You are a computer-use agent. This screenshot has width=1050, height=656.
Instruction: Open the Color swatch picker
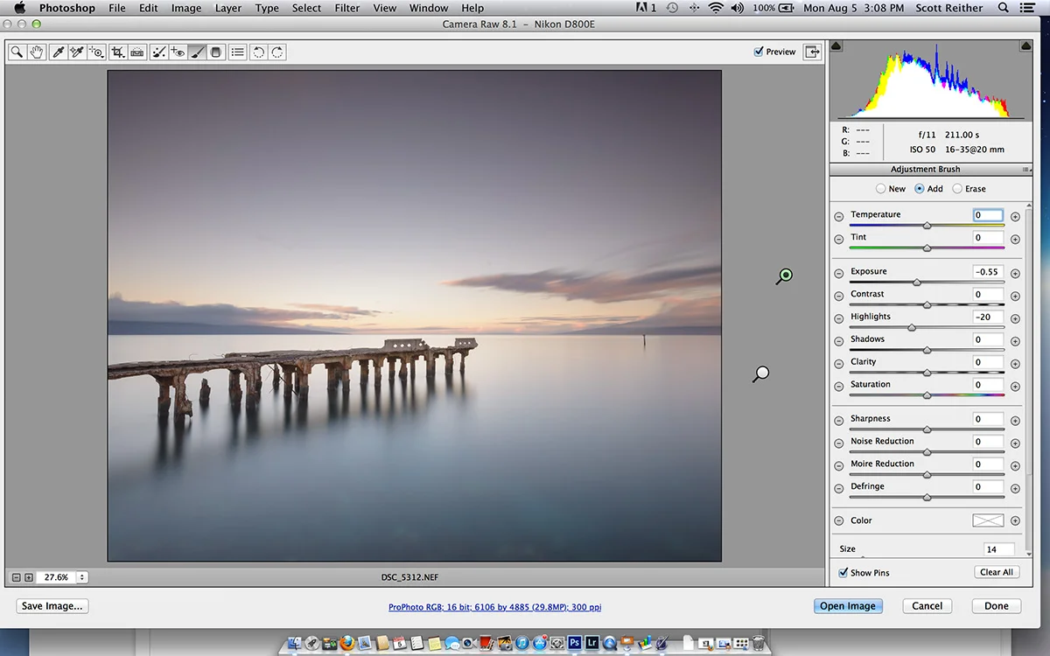tap(988, 520)
